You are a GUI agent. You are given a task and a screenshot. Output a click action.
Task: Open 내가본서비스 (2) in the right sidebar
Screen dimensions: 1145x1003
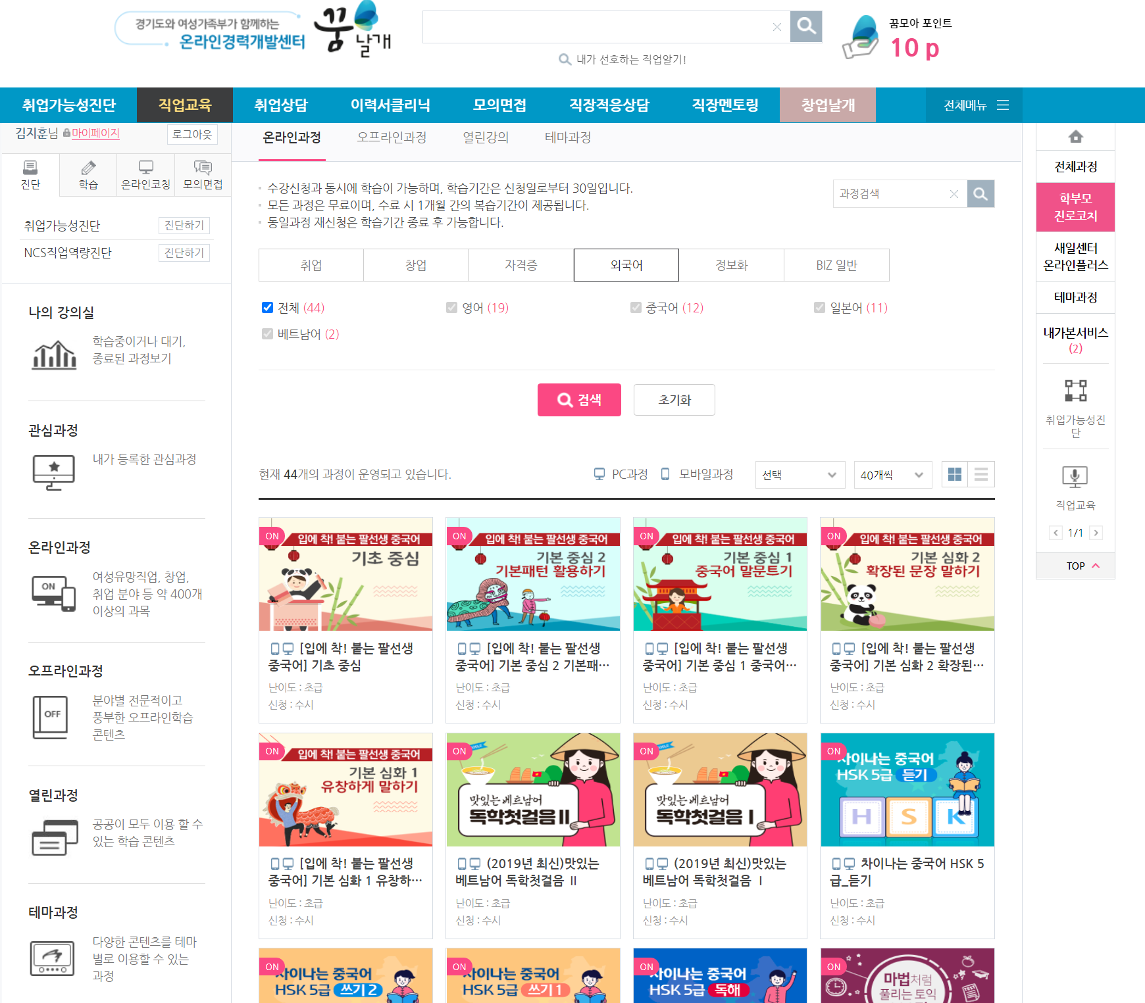tap(1075, 340)
